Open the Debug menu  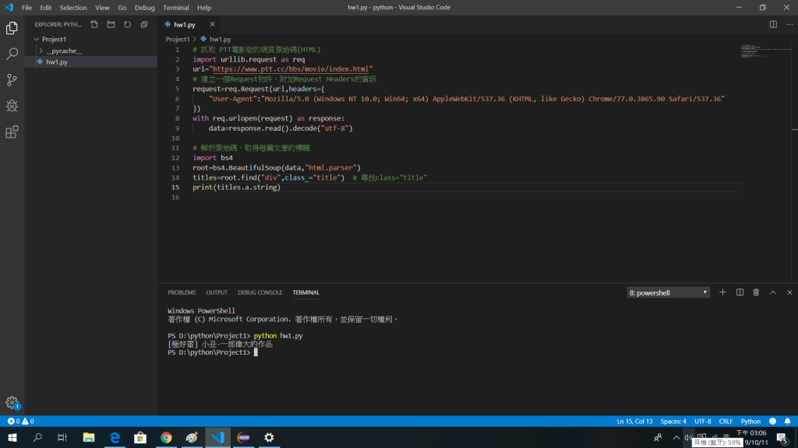pos(144,8)
